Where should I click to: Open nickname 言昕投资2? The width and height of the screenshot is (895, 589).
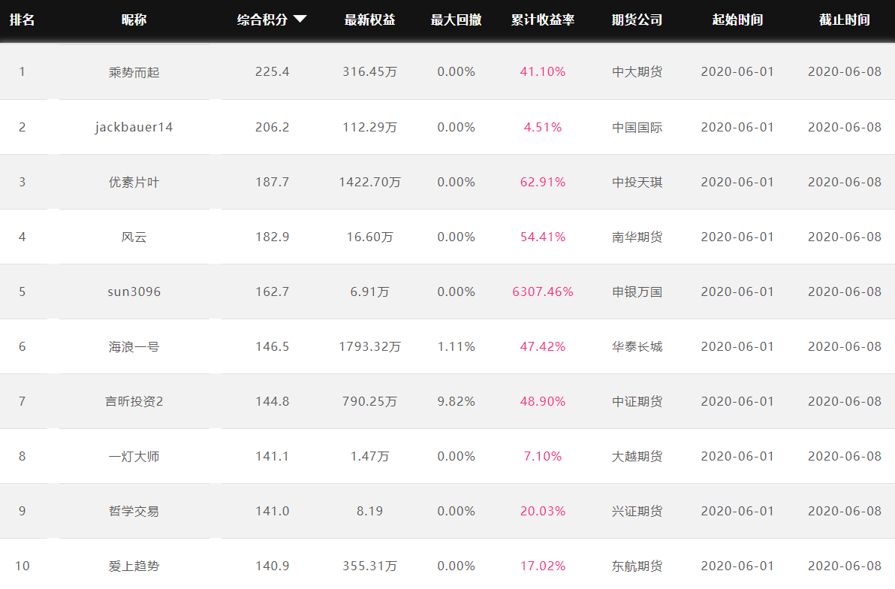134,402
